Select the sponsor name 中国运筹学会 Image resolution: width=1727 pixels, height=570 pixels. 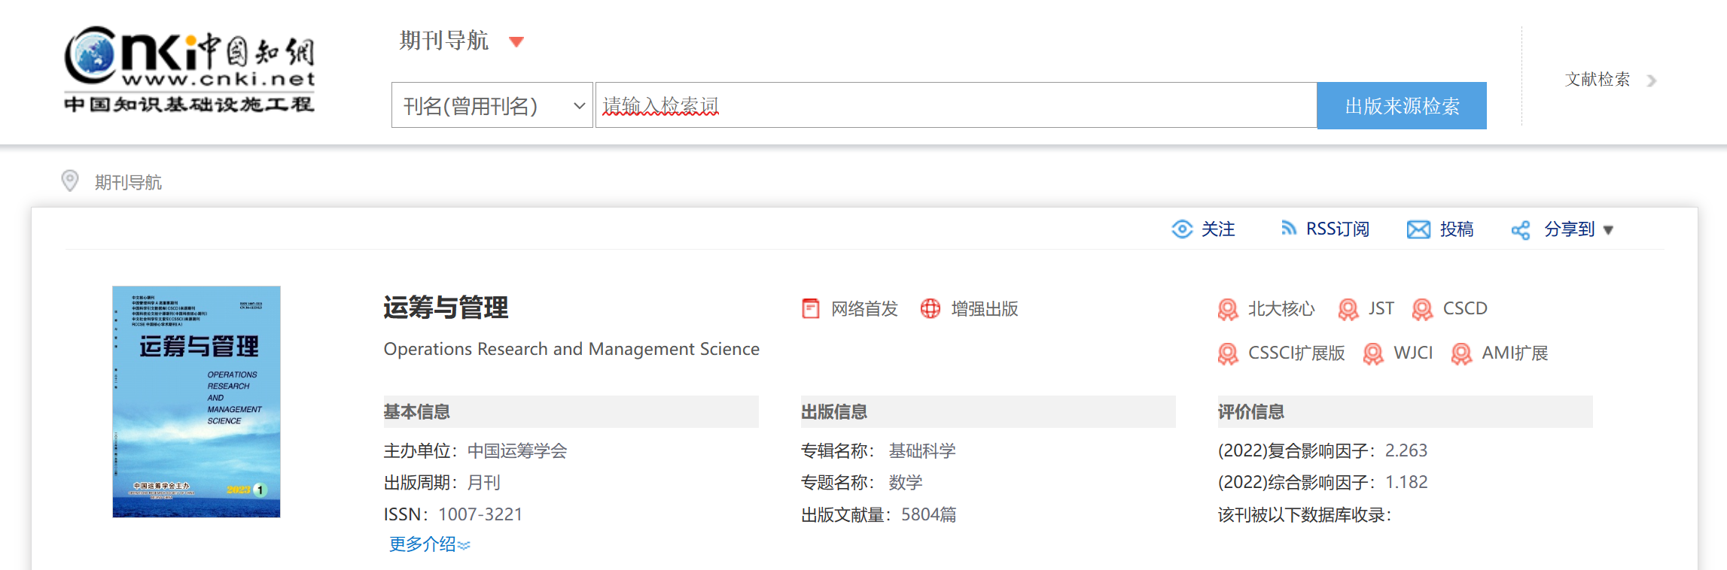pyautogui.click(x=517, y=451)
